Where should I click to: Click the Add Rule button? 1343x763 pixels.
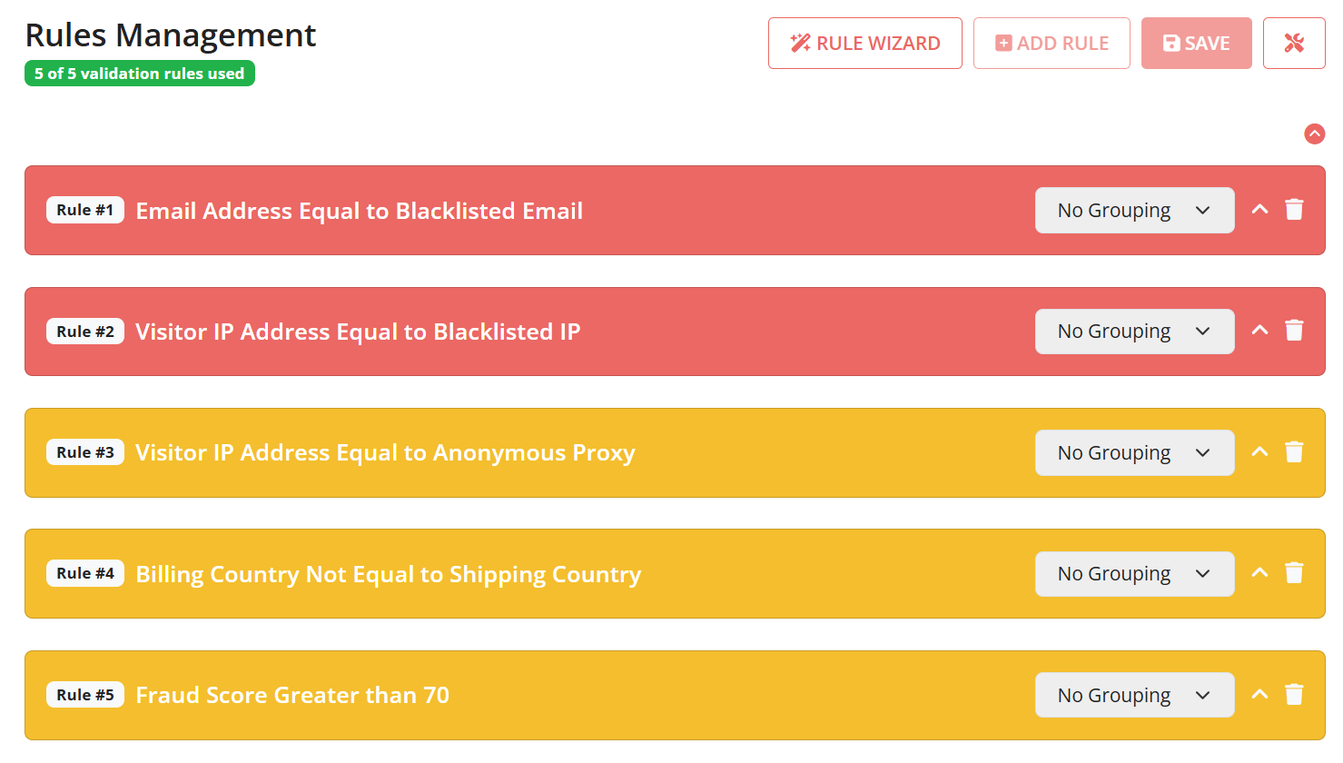tap(1052, 43)
